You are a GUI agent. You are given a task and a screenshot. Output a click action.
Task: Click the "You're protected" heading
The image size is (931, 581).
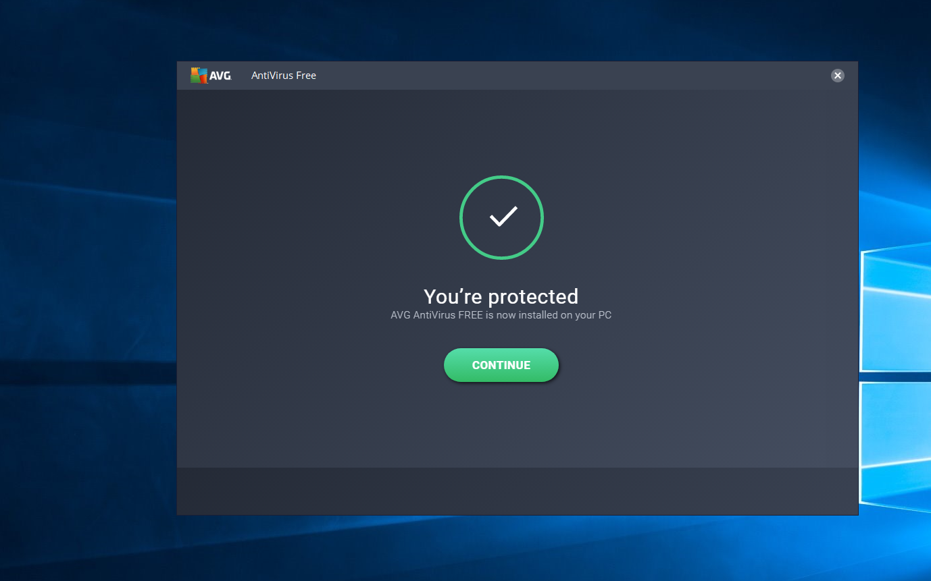click(501, 296)
